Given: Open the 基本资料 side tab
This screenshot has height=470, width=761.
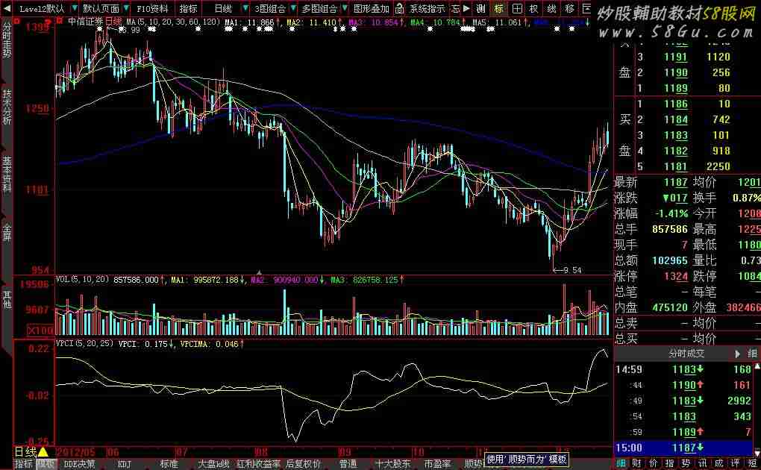Looking at the screenshot, I should click(x=7, y=174).
